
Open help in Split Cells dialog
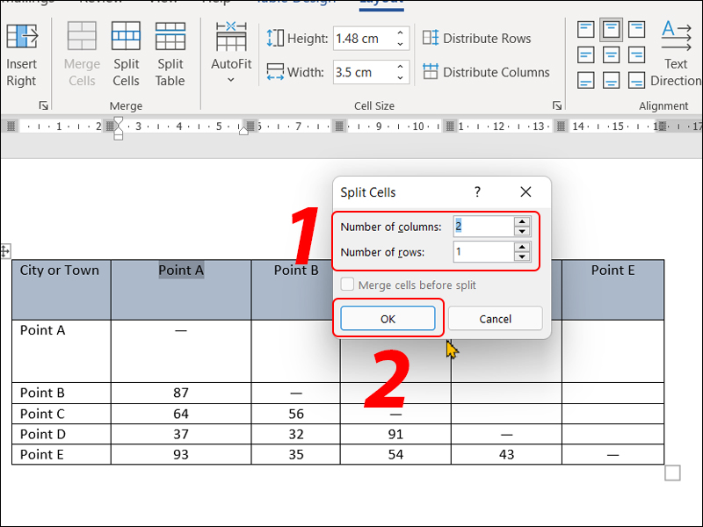point(477,191)
